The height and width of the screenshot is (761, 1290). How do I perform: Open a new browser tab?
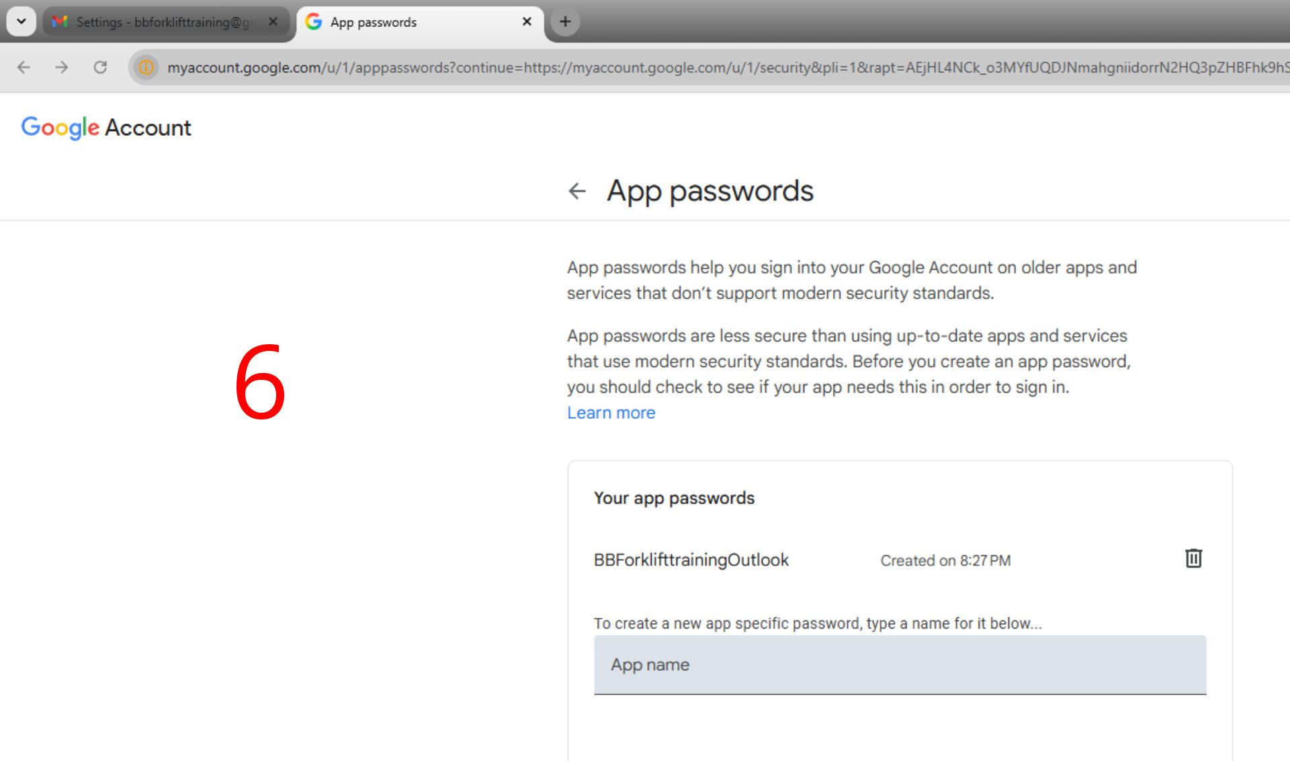[x=565, y=22]
